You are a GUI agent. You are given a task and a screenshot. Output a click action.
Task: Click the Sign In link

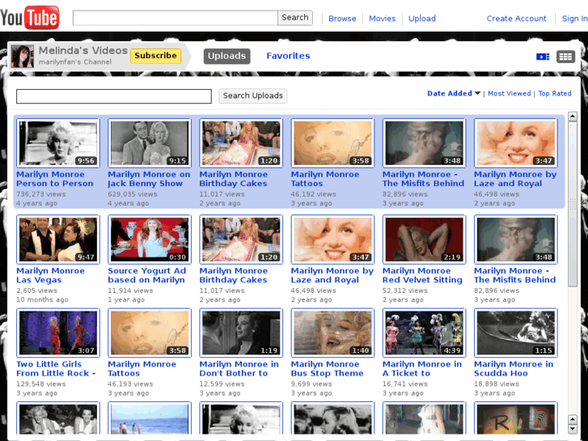pyautogui.click(x=574, y=19)
